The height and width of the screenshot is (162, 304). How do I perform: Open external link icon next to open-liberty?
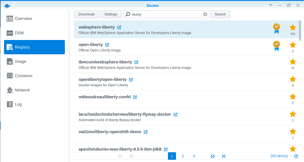click(107, 45)
